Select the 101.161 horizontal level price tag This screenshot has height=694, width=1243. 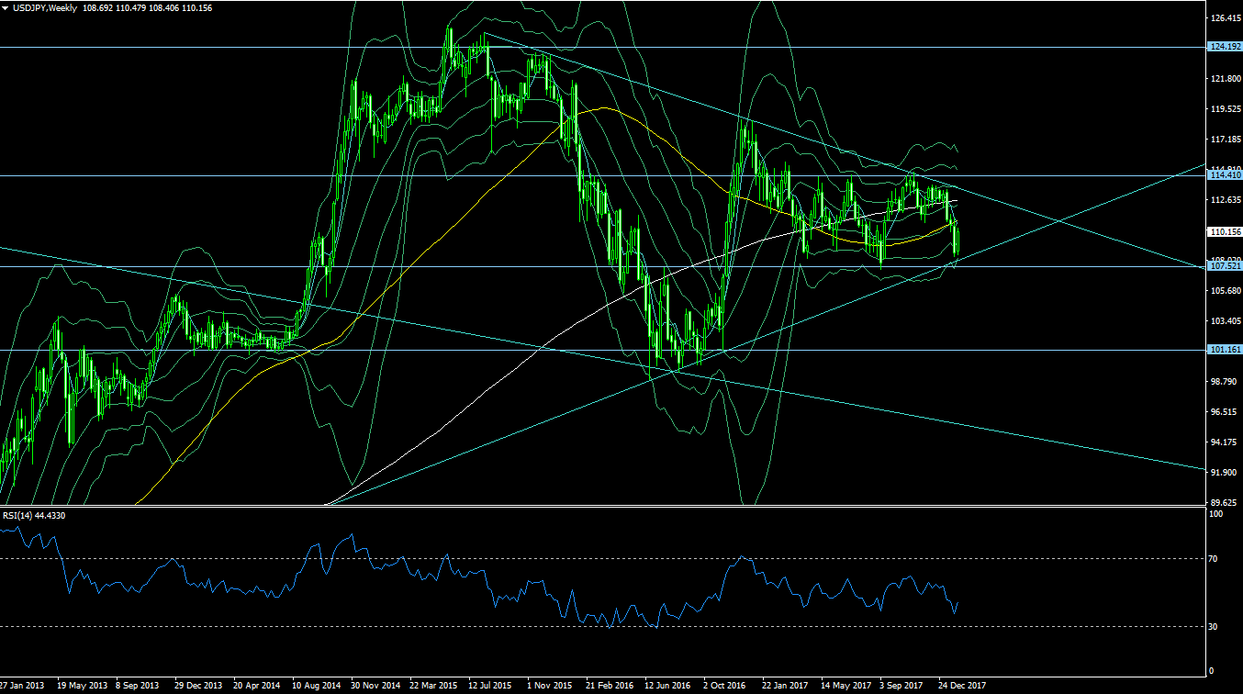point(1226,350)
